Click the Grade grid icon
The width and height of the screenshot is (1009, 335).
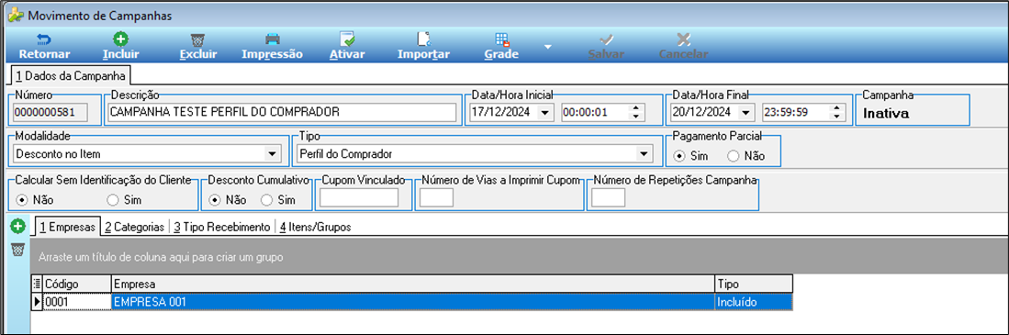(502, 39)
